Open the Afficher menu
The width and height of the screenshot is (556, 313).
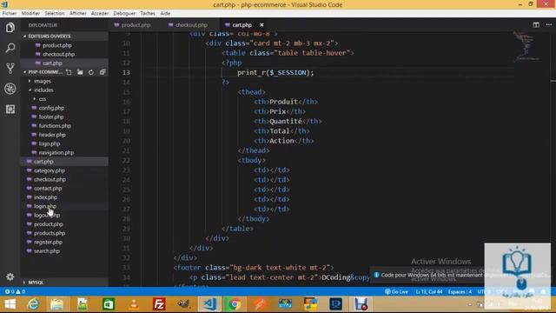point(77,13)
